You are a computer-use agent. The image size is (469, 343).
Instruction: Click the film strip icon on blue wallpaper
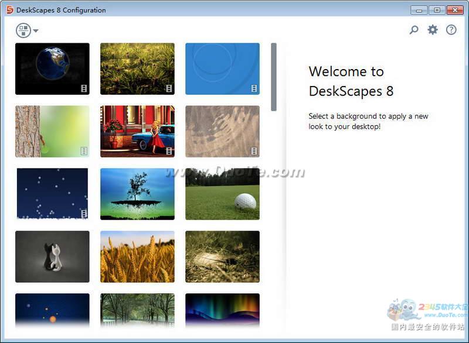pyautogui.click(x=254, y=88)
